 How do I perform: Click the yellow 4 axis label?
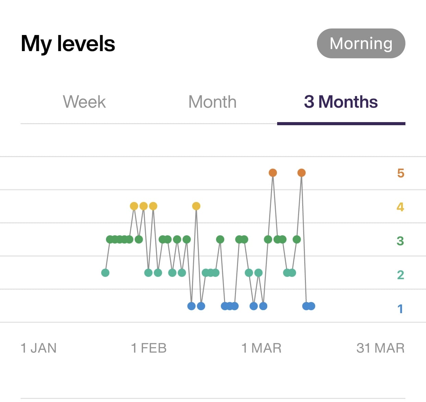point(400,207)
